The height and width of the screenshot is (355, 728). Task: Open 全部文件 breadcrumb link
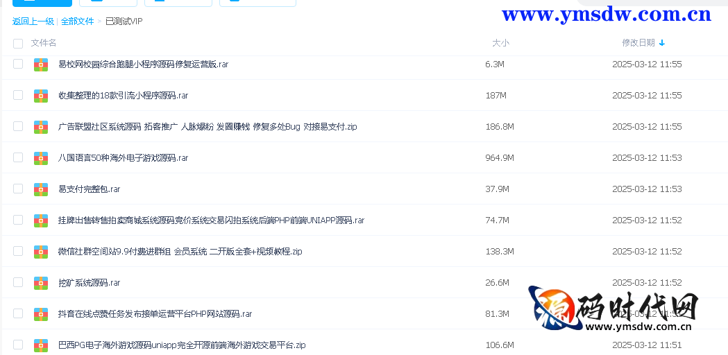(77, 21)
